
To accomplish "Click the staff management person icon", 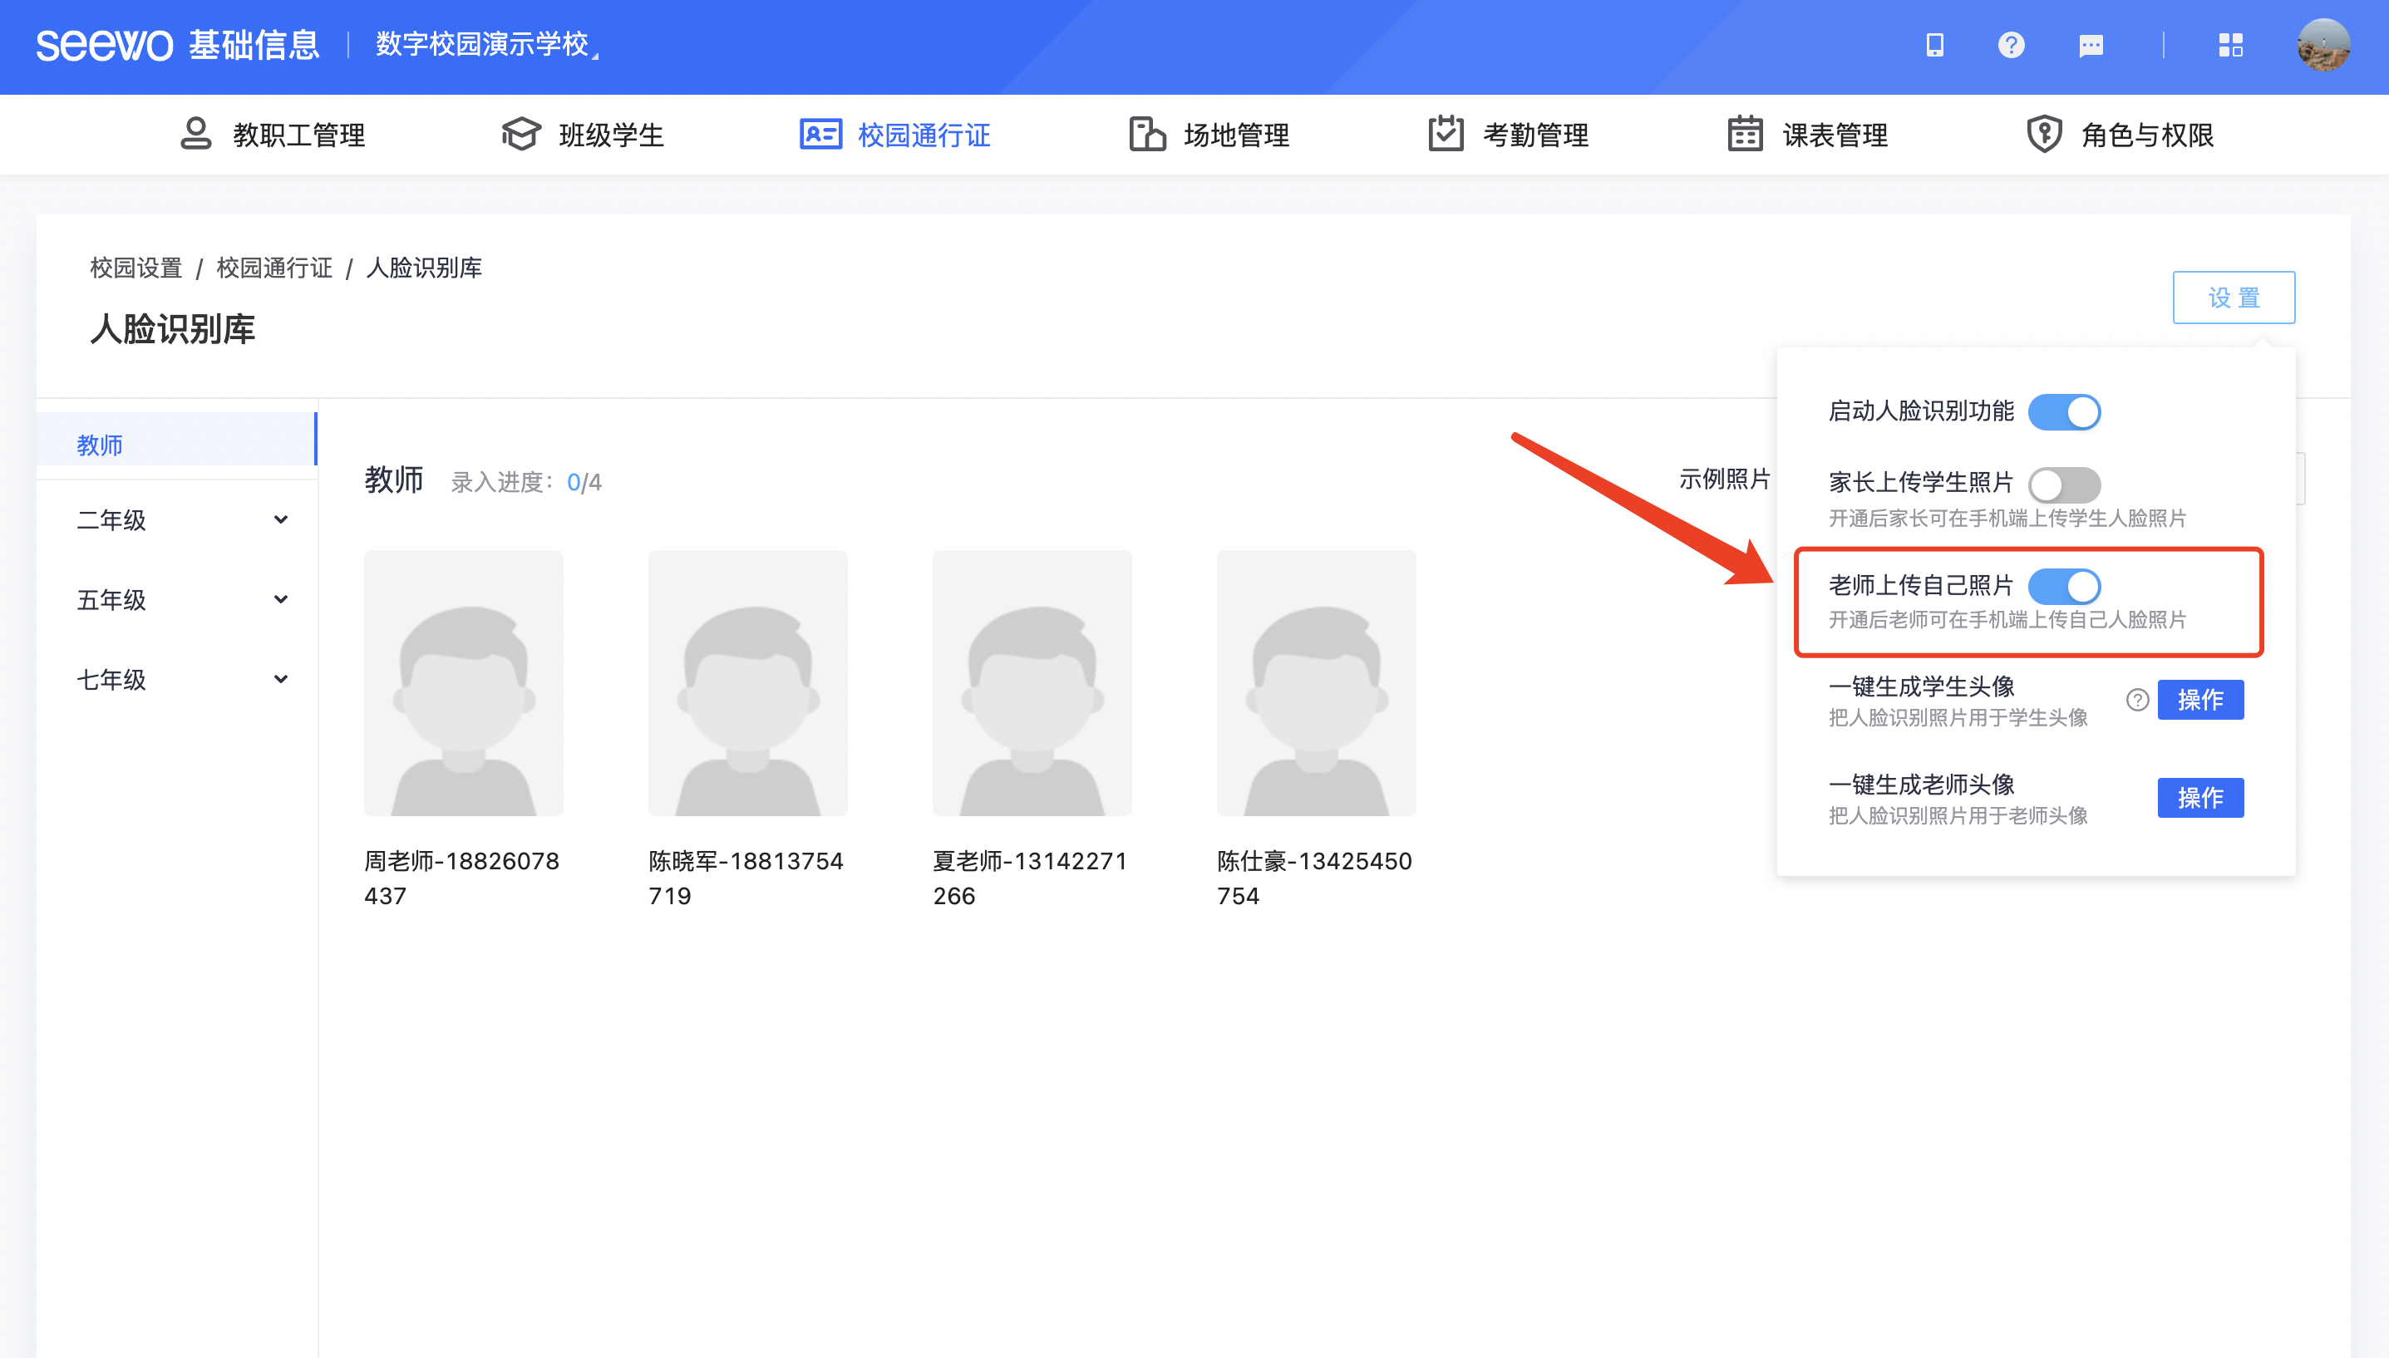I will coord(196,135).
